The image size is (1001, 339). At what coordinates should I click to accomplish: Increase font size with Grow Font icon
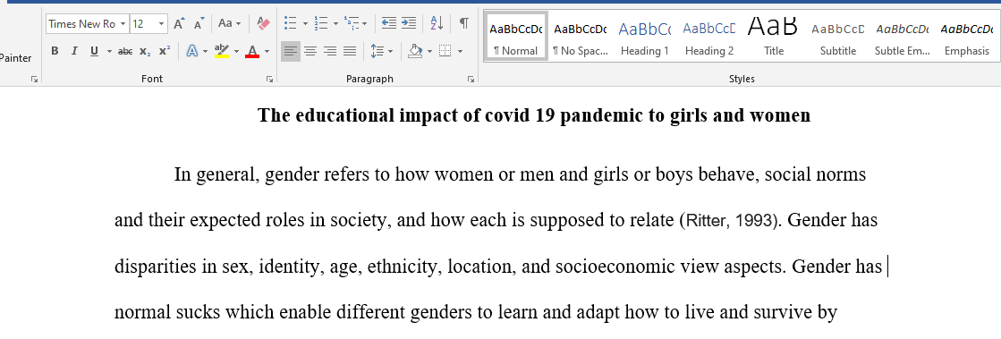(180, 24)
